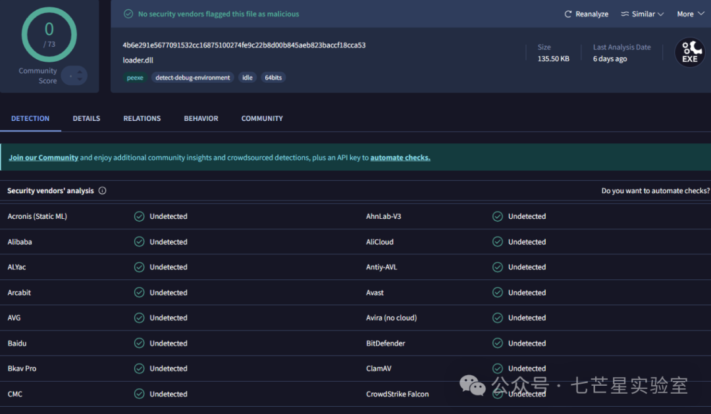Click the Reanalyze button
Image resolution: width=711 pixels, height=414 pixels.
(x=587, y=14)
